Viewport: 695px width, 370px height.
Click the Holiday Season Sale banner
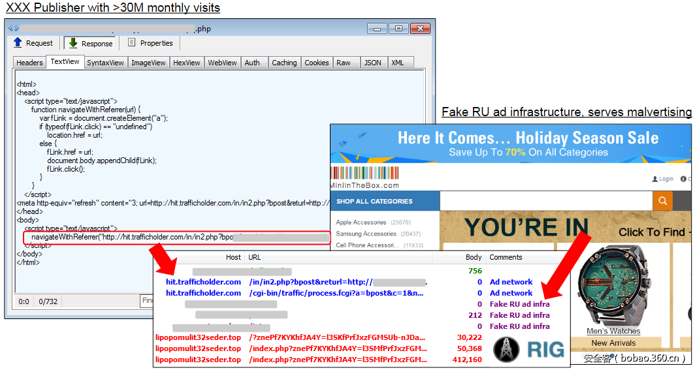click(511, 144)
